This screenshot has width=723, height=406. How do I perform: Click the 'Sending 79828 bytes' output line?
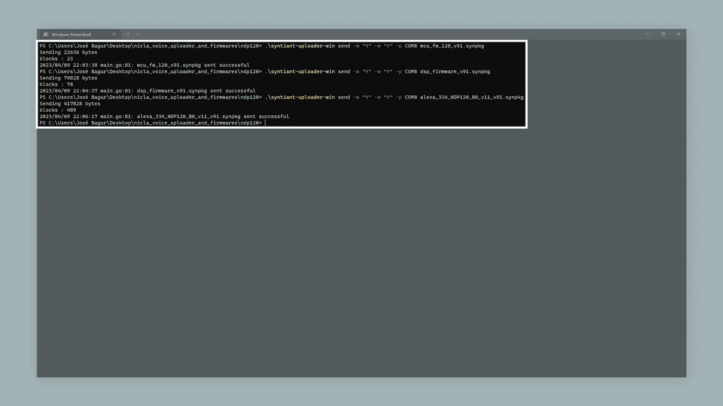(x=68, y=78)
